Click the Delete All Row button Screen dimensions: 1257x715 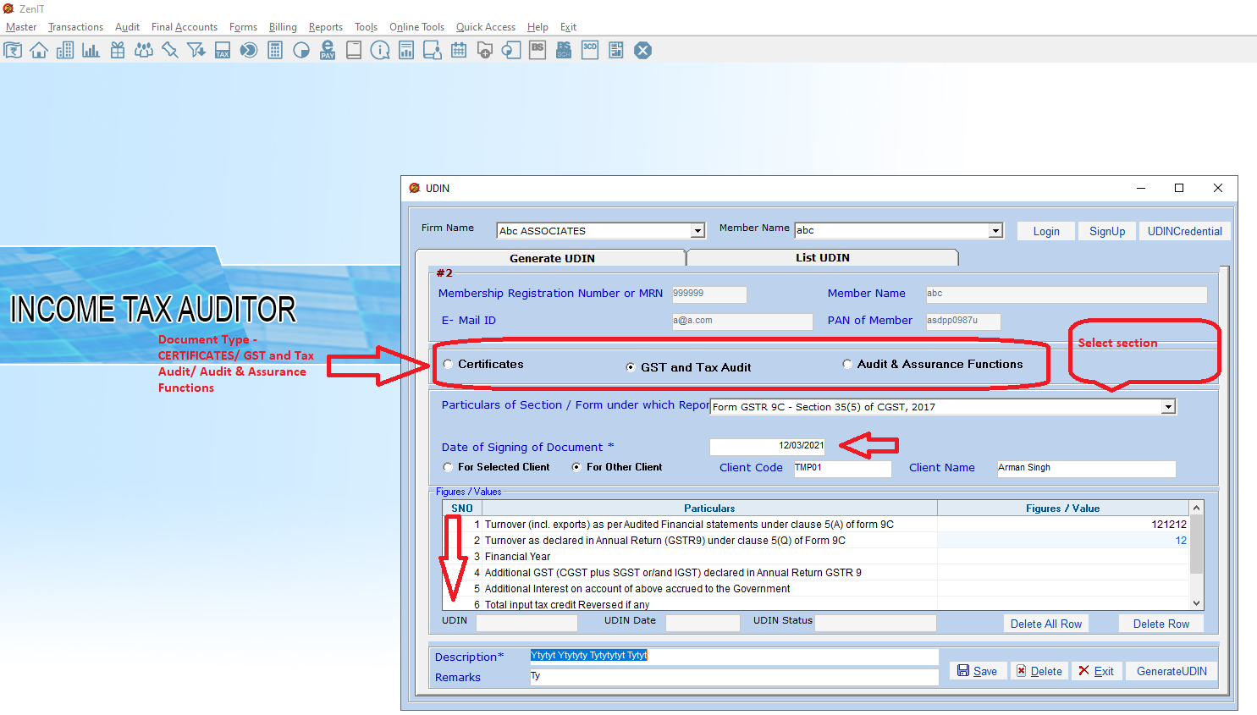click(x=1046, y=624)
